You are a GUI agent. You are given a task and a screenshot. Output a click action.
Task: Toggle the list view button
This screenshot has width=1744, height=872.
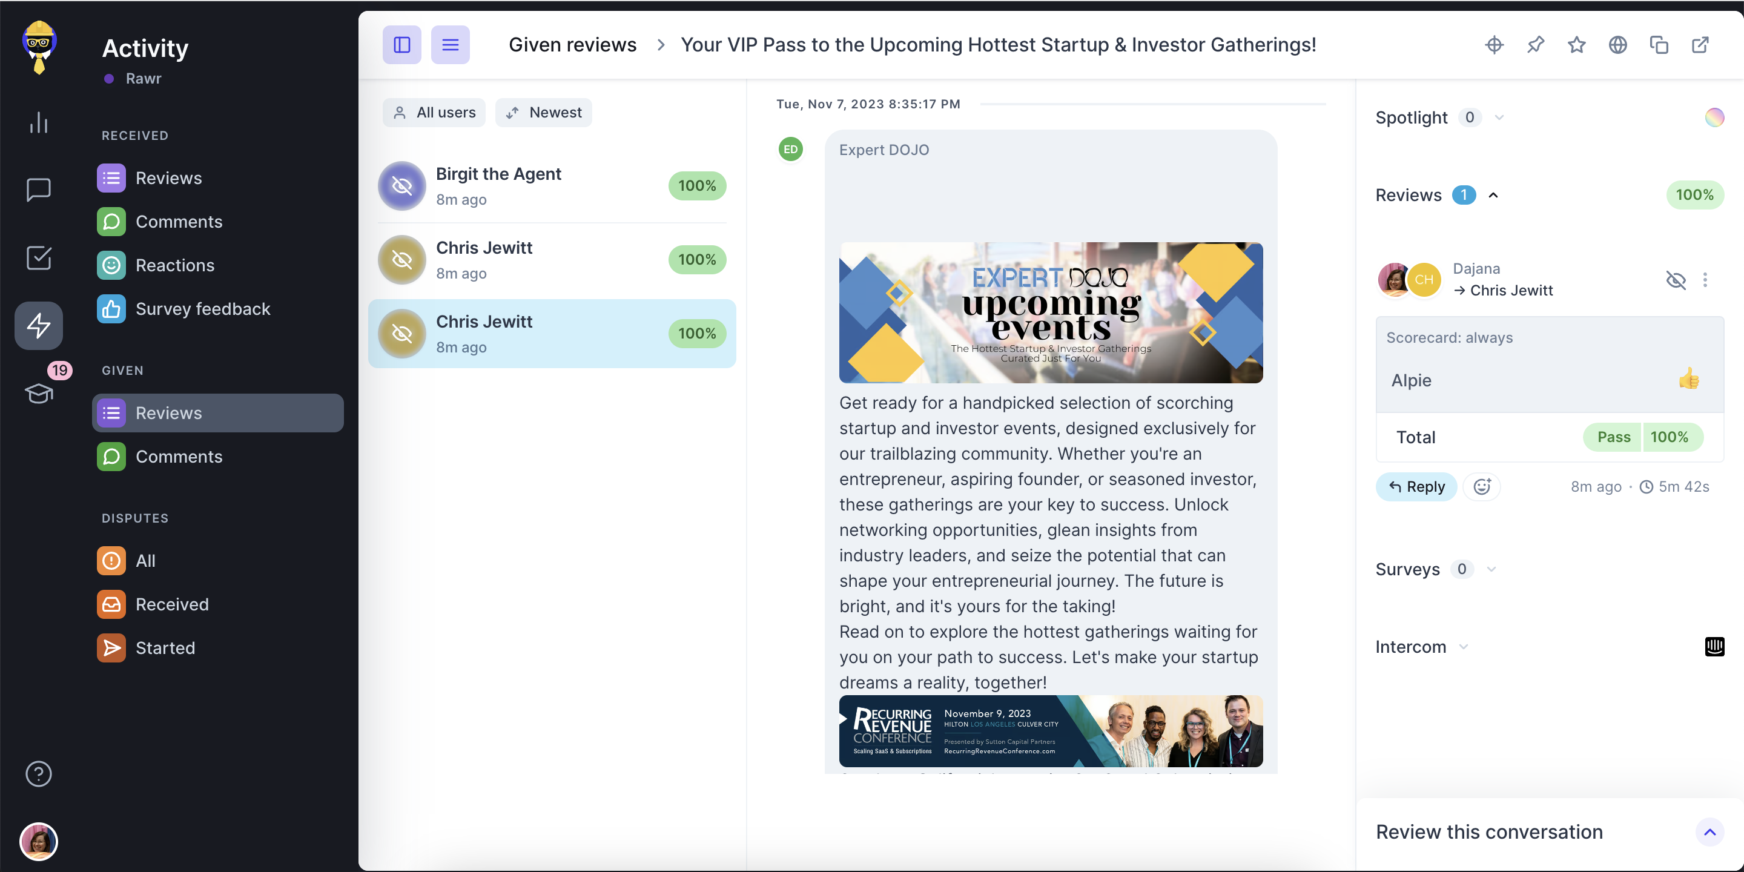tap(450, 45)
